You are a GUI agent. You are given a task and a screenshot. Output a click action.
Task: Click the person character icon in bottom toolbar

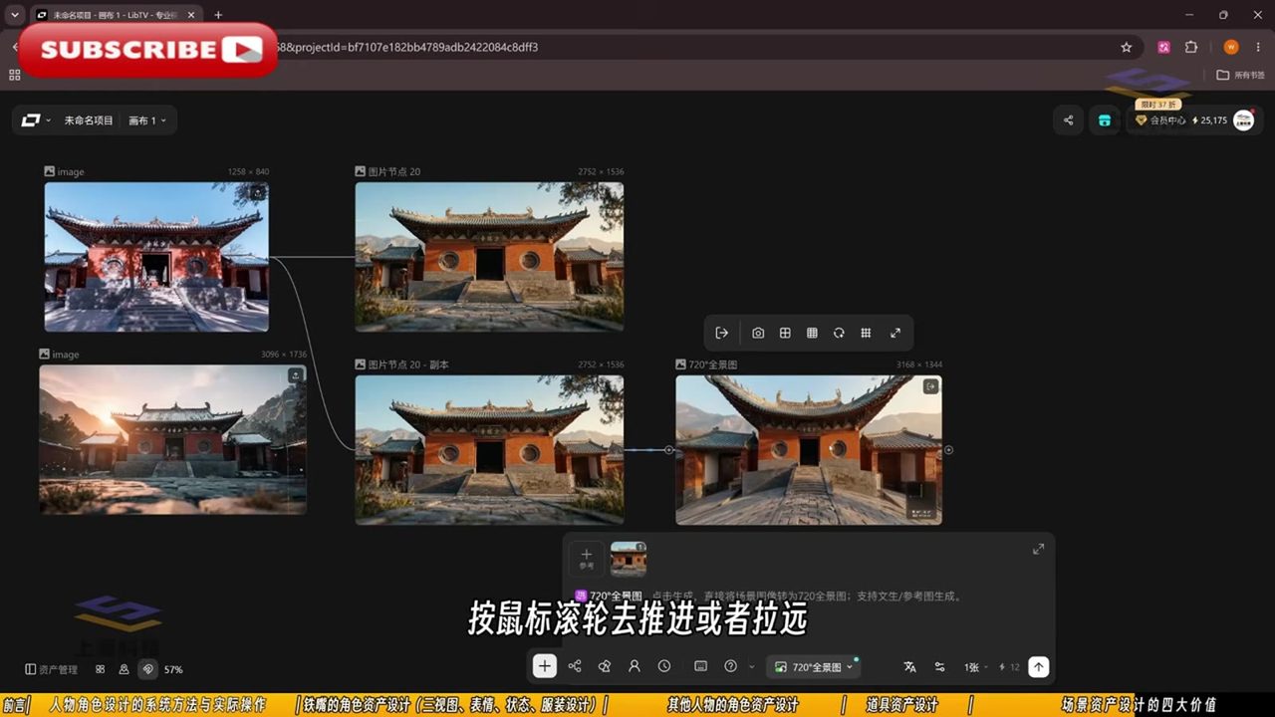(635, 666)
